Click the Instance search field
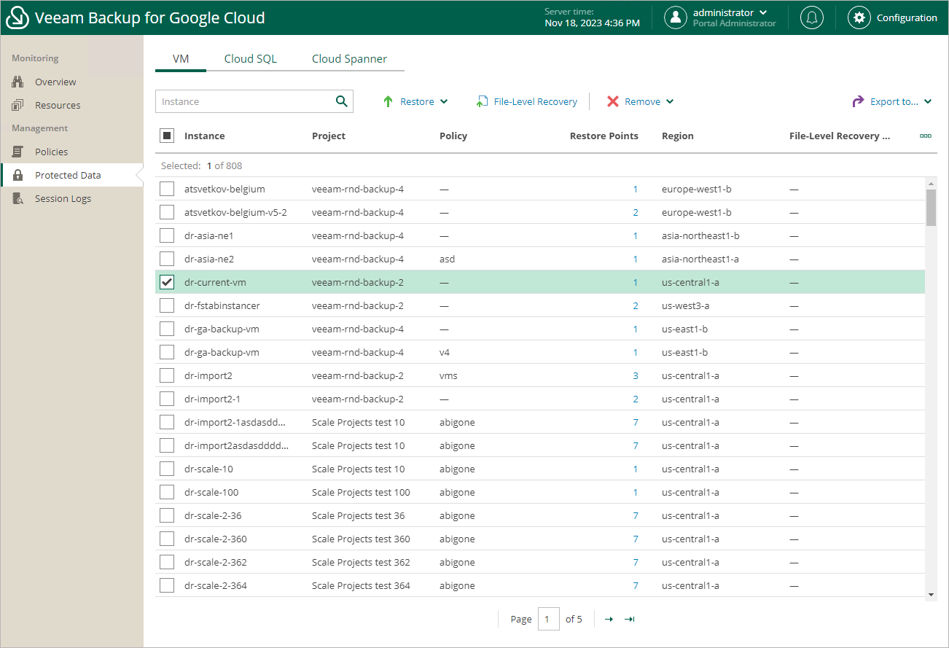The height and width of the screenshot is (648, 949). pyautogui.click(x=244, y=101)
